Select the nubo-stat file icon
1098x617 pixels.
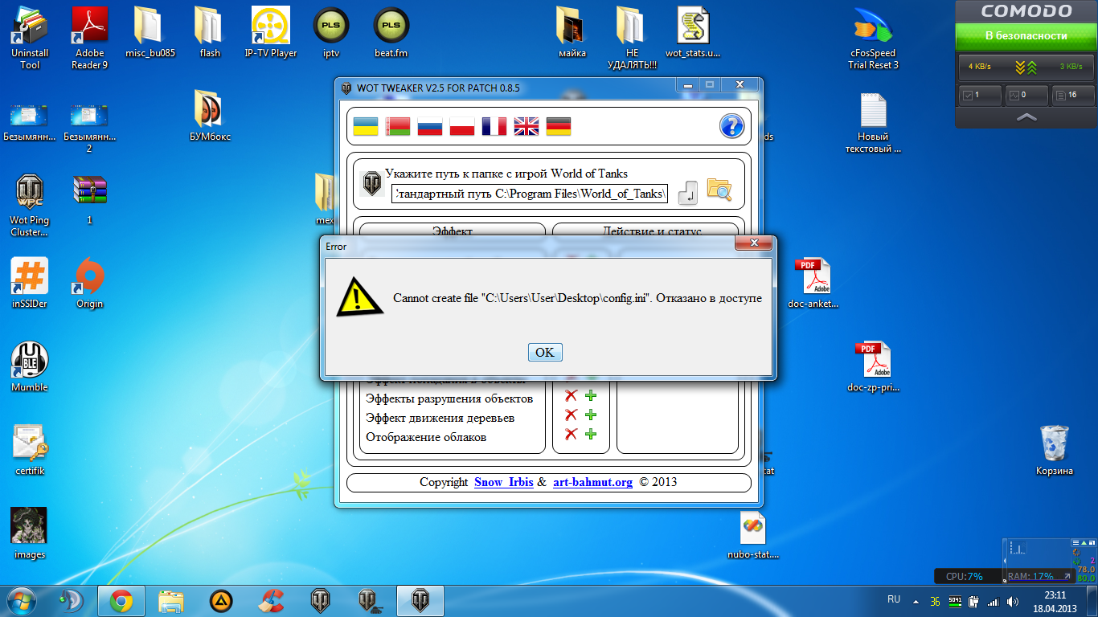tap(753, 533)
